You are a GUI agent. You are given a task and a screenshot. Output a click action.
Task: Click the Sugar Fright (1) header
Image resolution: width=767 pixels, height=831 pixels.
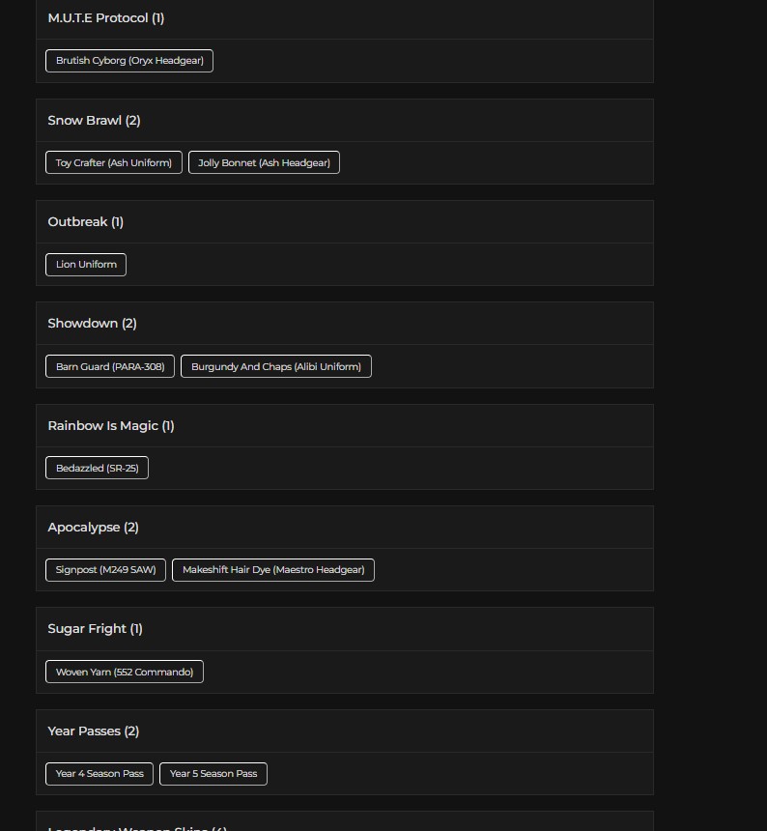[345, 629]
